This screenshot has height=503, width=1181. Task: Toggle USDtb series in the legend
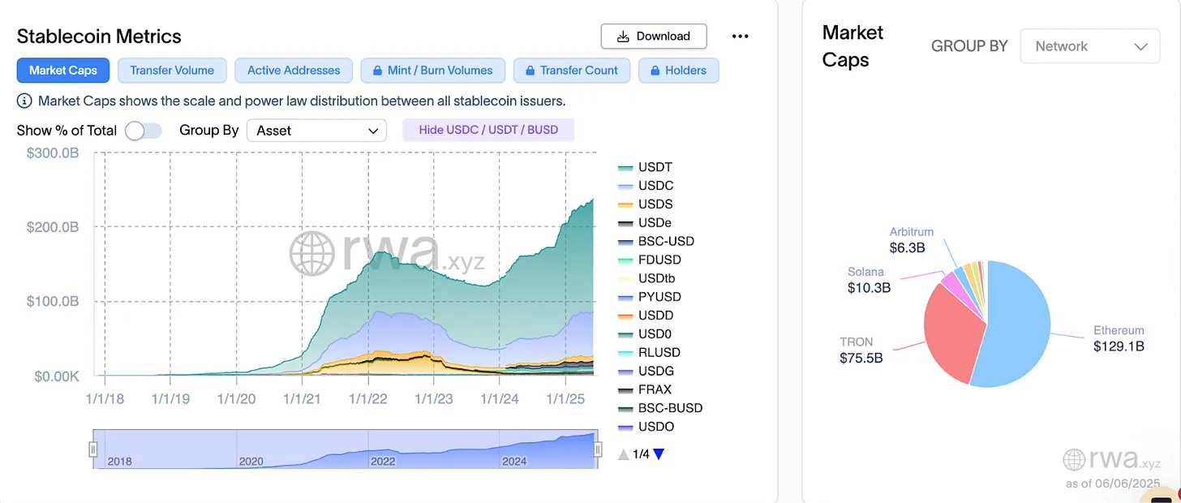coord(648,278)
